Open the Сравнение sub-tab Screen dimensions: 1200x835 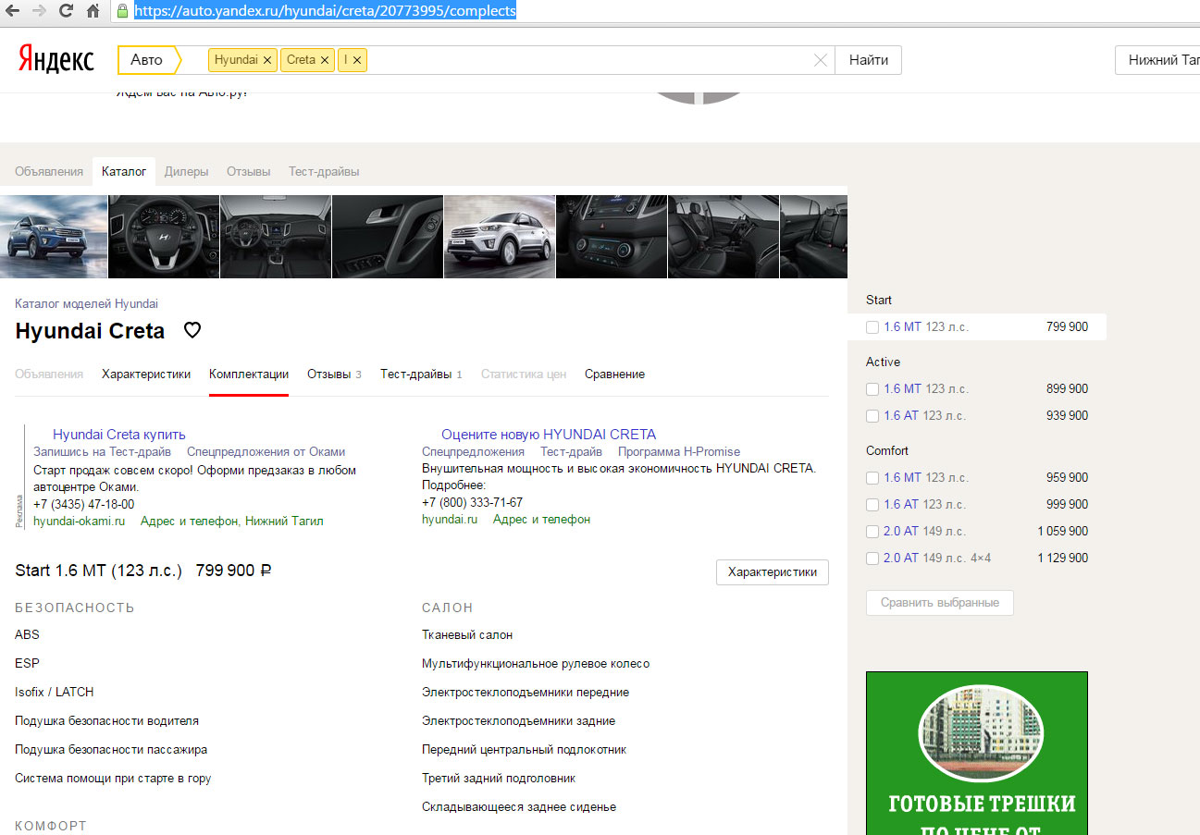pyautogui.click(x=614, y=375)
